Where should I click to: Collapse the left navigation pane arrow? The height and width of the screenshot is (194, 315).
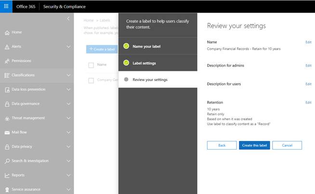coord(68,19)
